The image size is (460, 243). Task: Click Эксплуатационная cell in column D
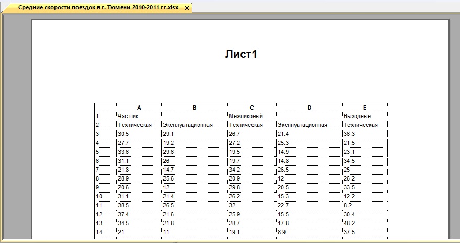(309, 125)
